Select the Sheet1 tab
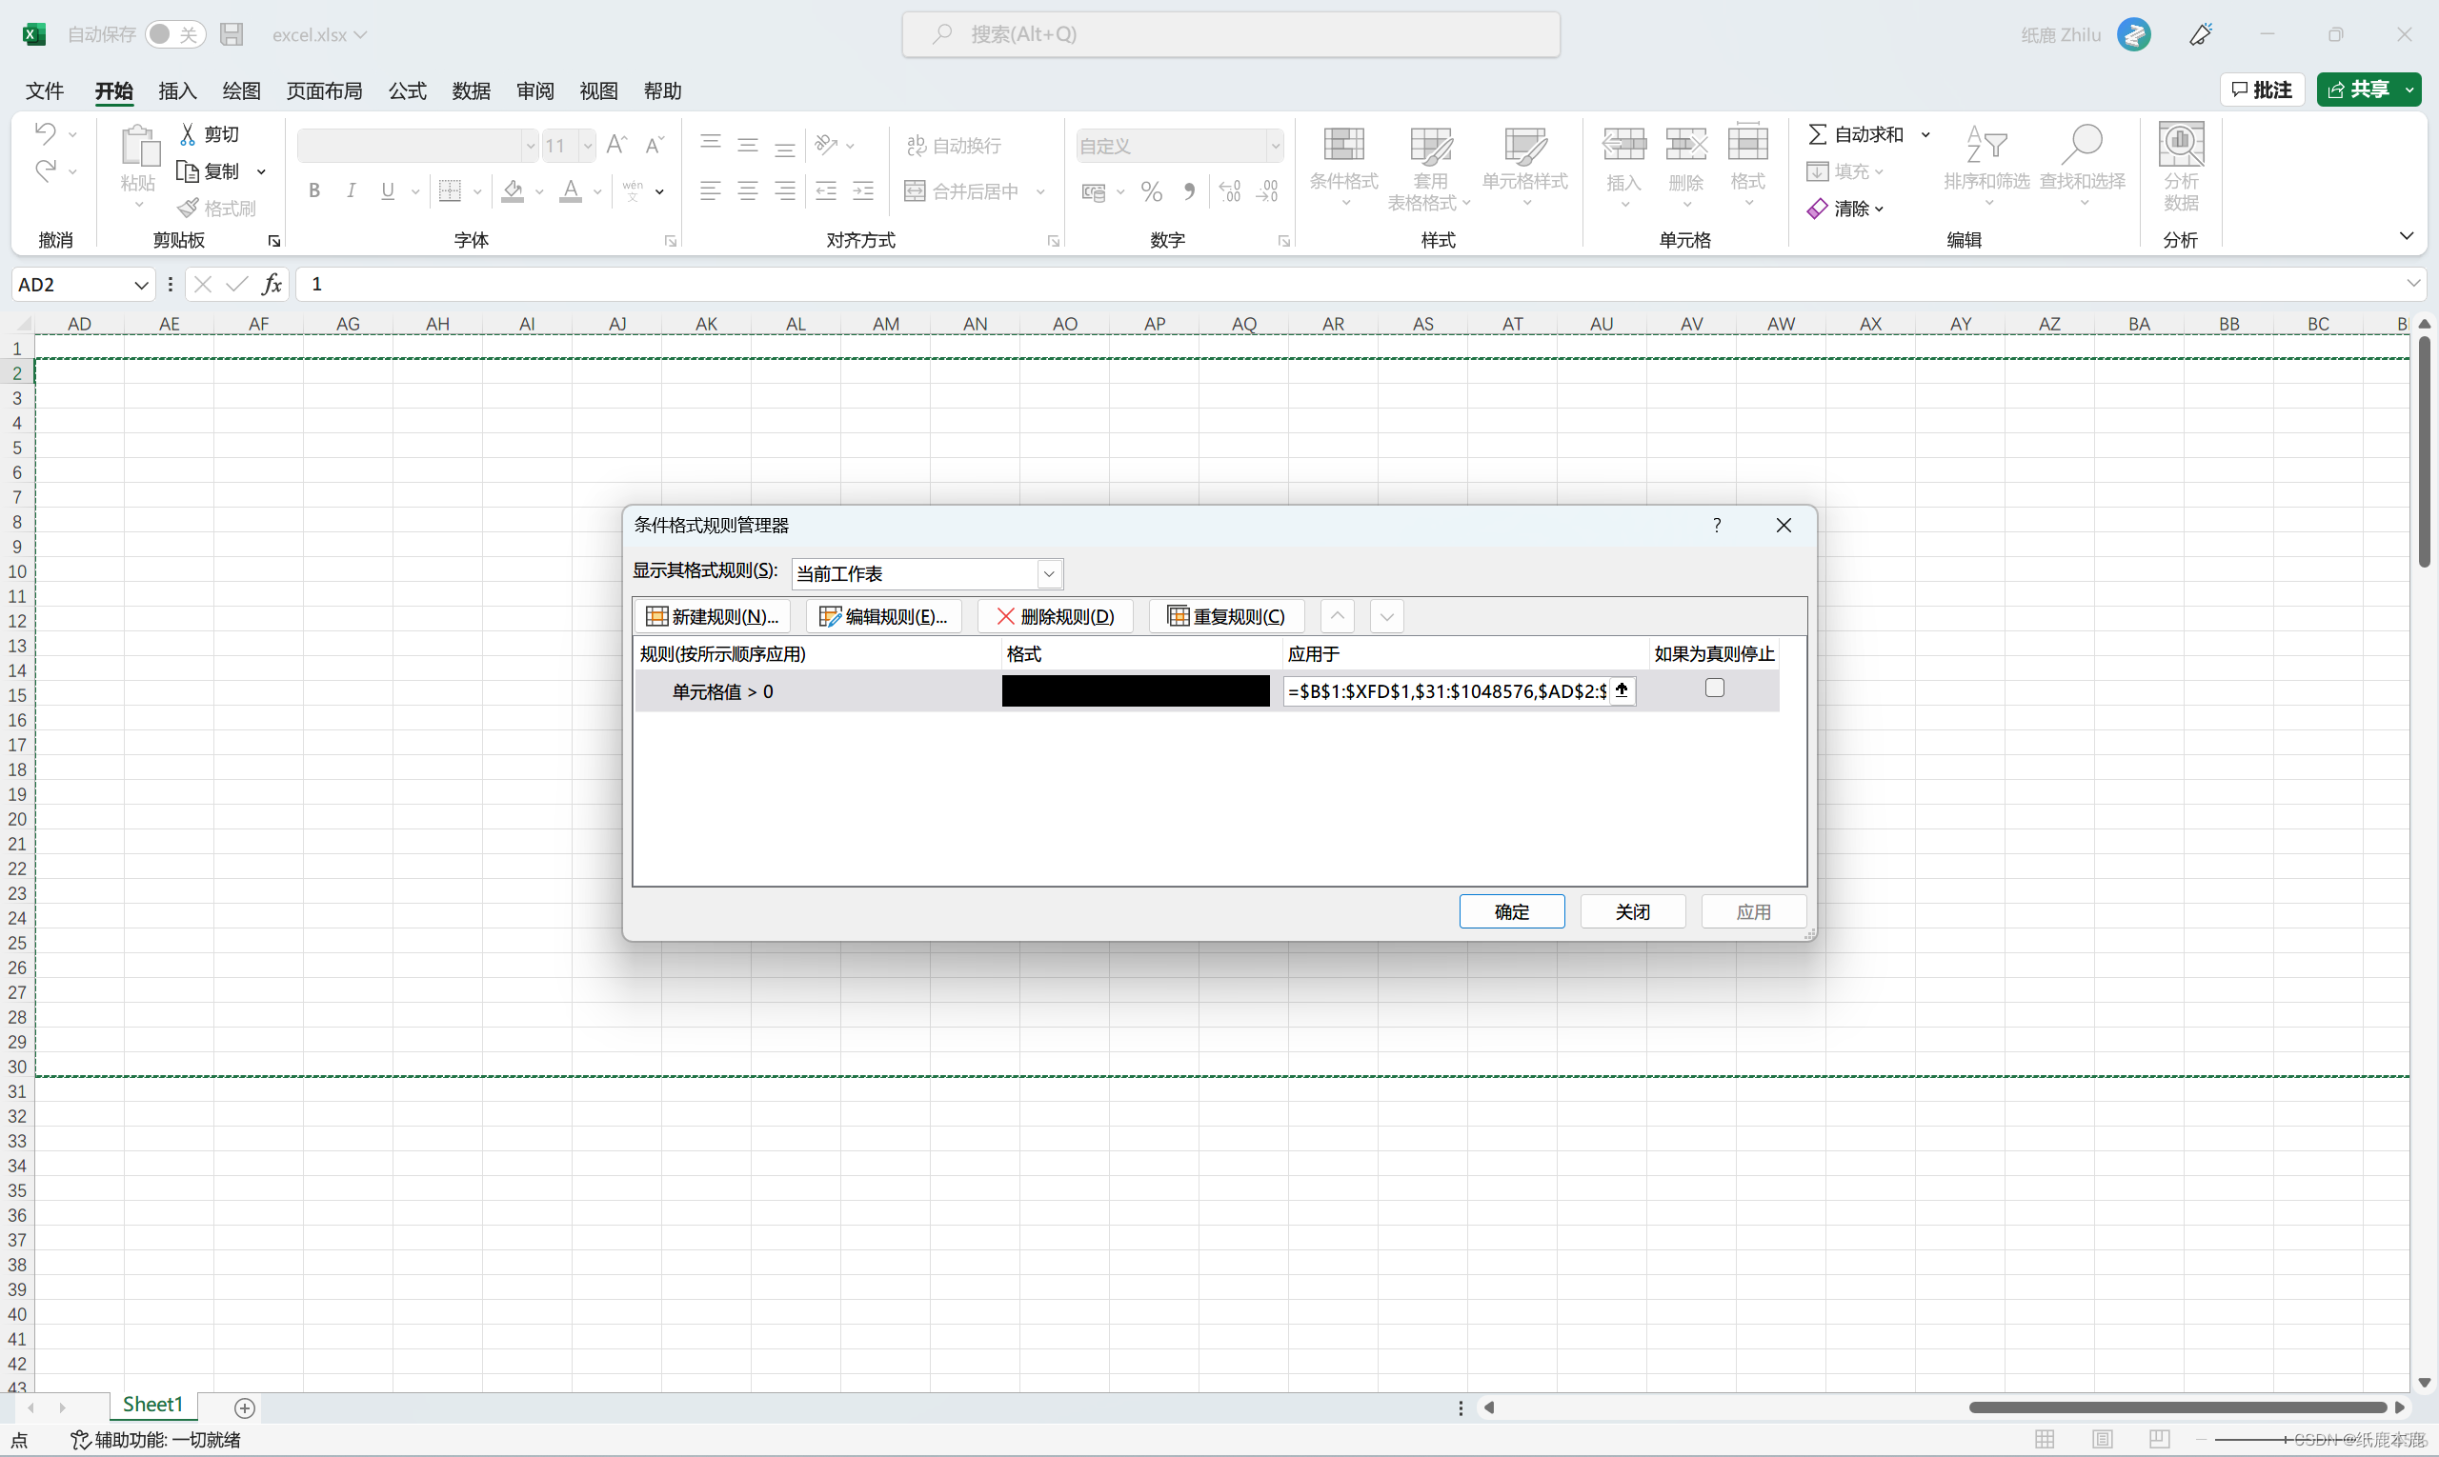This screenshot has height=1457, width=2439. tap(152, 1405)
